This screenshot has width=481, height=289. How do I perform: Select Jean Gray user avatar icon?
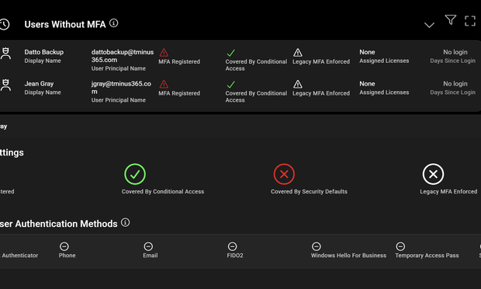point(5,85)
